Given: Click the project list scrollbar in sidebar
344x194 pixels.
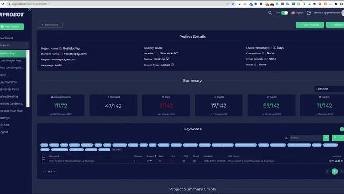Looking at the screenshot, I should pyautogui.click(x=28, y=79).
